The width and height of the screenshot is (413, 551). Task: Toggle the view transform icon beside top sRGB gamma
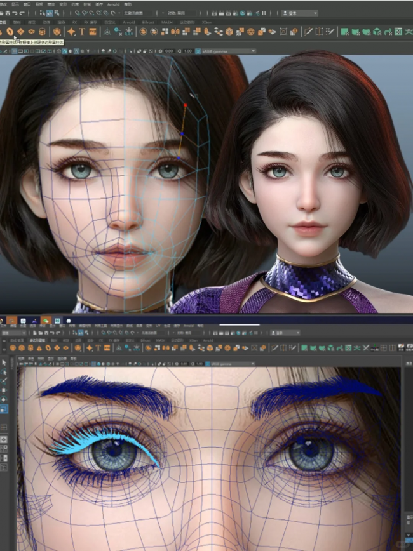click(198, 51)
